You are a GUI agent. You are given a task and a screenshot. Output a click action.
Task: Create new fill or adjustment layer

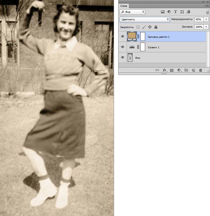[x=179, y=70]
